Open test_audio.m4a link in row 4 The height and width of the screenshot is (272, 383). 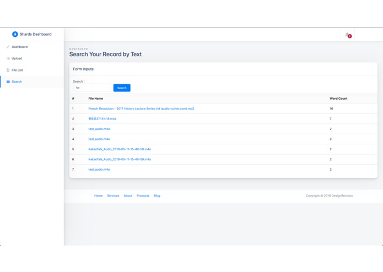coord(99,139)
